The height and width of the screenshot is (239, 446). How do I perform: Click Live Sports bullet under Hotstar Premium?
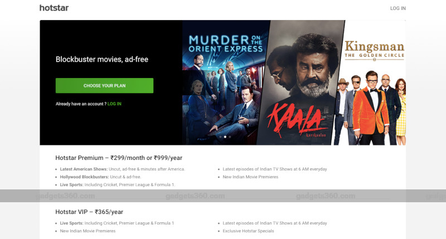tap(117, 185)
